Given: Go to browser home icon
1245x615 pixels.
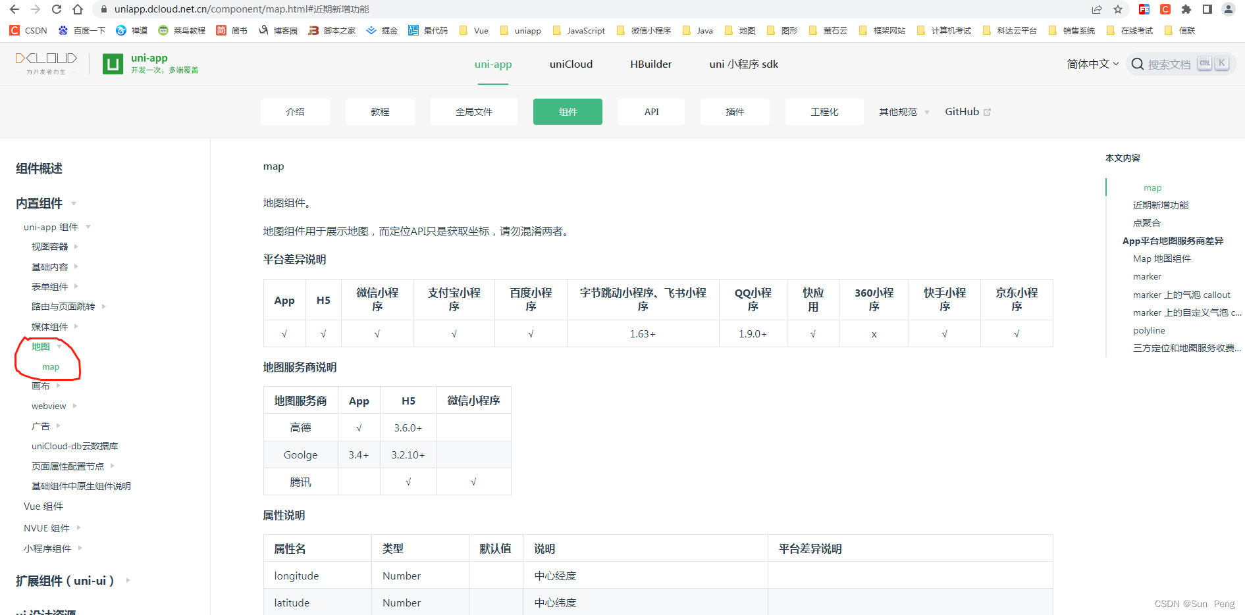Looking at the screenshot, I should point(78,9).
